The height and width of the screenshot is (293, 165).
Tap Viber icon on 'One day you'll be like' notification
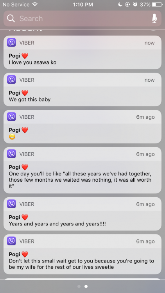pyautogui.click(x=11, y=154)
